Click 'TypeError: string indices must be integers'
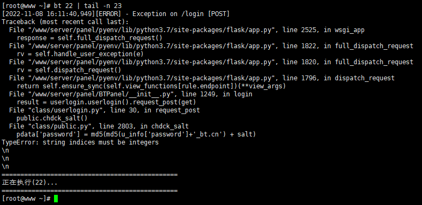Viewport: 422px width, 205px height. pos(80,142)
